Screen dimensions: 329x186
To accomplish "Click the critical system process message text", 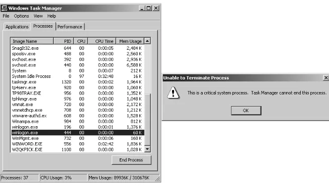I will 257,93.
